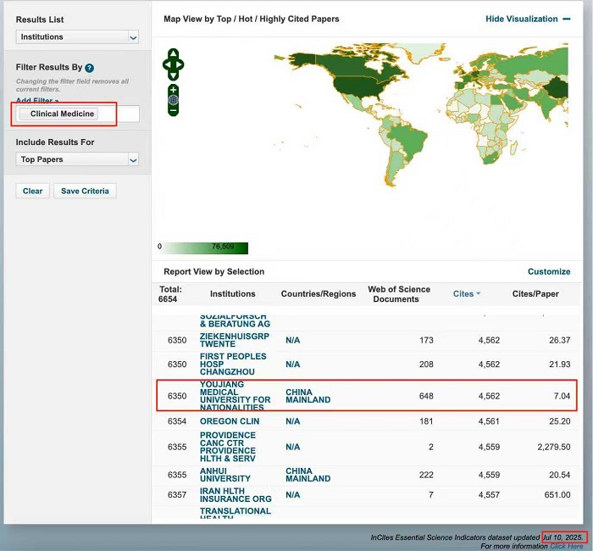593x551 pixels.
Task: Click the map legend color gradient
Action: pyautogui.click(x=206, y=248)
